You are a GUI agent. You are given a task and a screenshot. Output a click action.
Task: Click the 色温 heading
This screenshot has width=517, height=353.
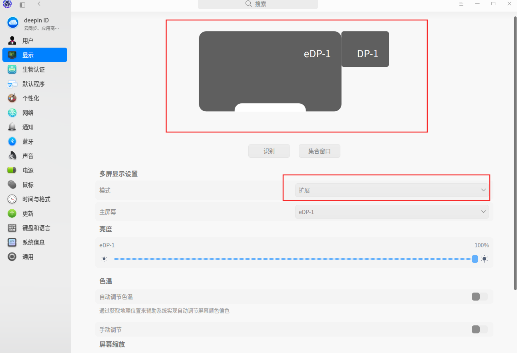[x=106, y=281]
